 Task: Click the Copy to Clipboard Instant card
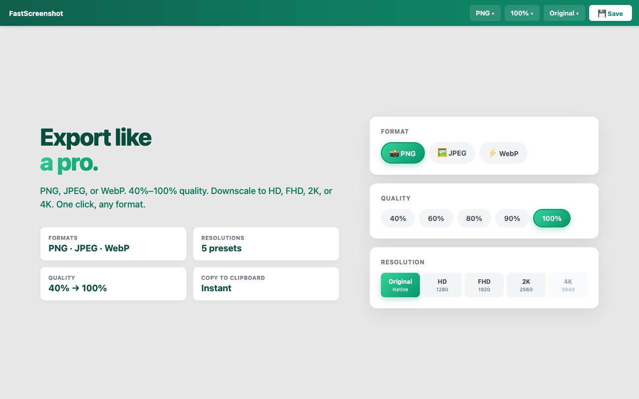(x=266, y=284)
